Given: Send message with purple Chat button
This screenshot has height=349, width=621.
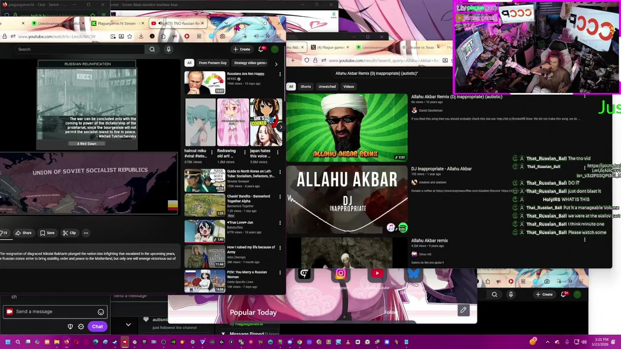Looking at the screenshot, I should pyautogui.click(x=98, y=327).
